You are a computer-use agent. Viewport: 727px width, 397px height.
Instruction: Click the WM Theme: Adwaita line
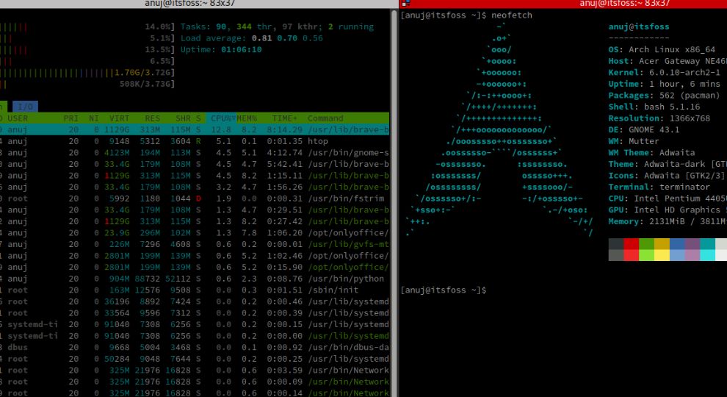pos(651,153)
